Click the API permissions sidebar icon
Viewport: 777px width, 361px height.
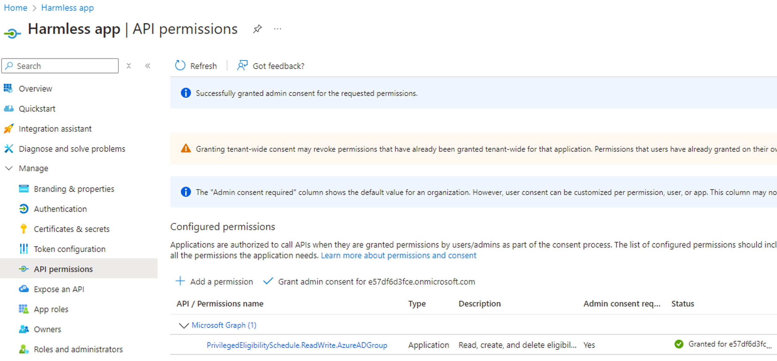click(24, 269)
